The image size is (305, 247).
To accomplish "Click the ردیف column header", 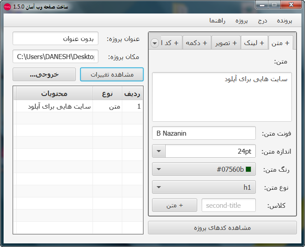I will 132,94.
